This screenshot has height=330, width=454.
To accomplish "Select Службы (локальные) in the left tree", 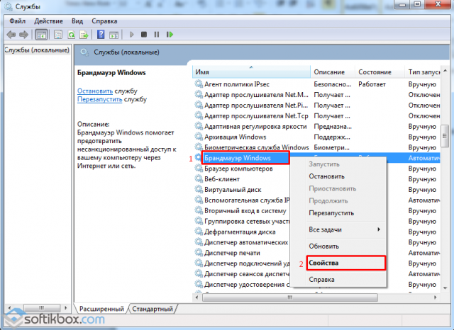I will (x=37, y=50).
